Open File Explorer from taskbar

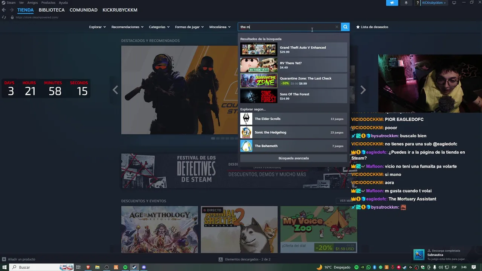[97, 267]
